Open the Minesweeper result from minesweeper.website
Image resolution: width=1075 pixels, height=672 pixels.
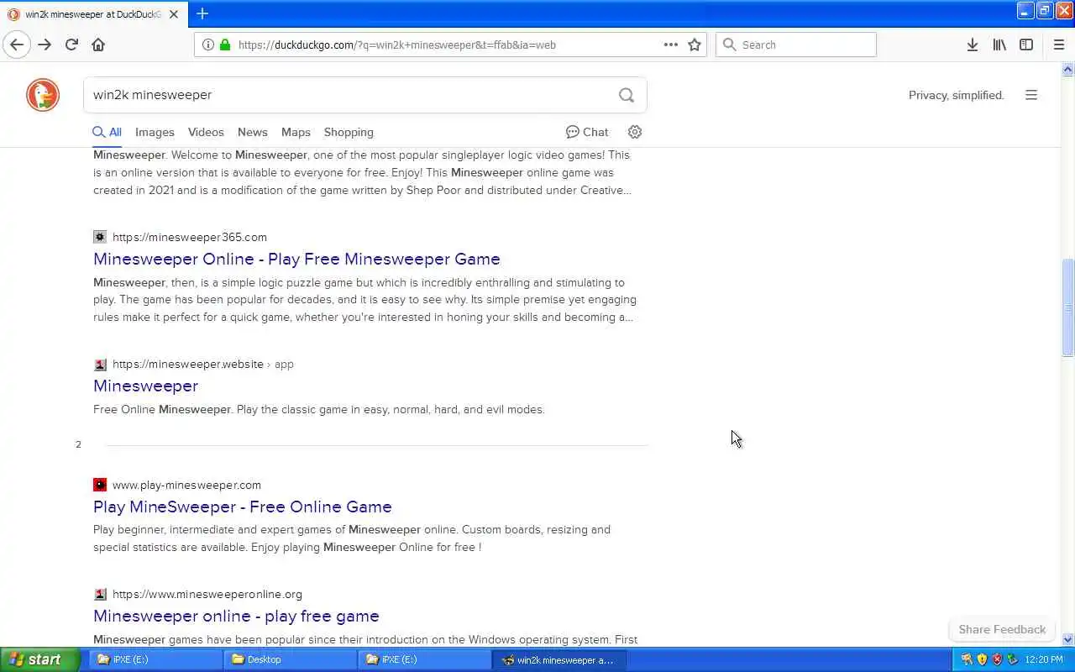click(x=145, y=386)
